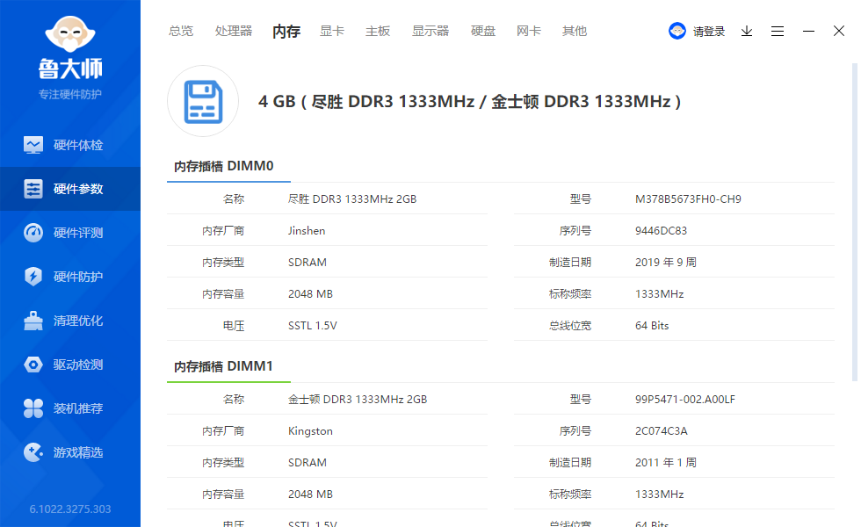
Task: Click the vertical scrollbar
Action: [854, 222]
